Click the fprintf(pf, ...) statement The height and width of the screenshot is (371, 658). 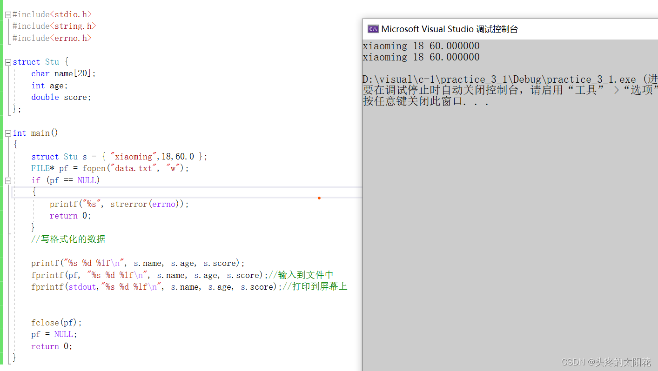coord(150,275)
